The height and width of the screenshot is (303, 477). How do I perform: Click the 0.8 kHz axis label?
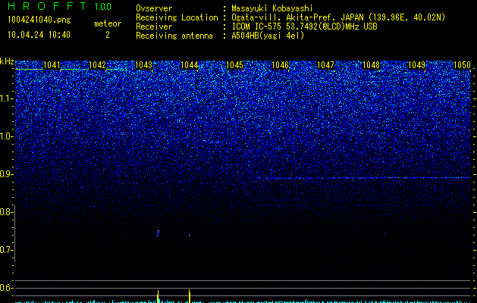coord(6,212)
